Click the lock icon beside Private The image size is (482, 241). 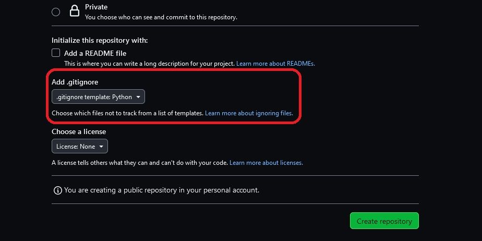[x=75, y=11]
